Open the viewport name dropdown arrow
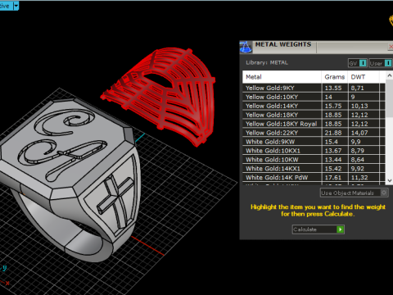The width and height of the screenshot is (393, 295). pos(16,6)
